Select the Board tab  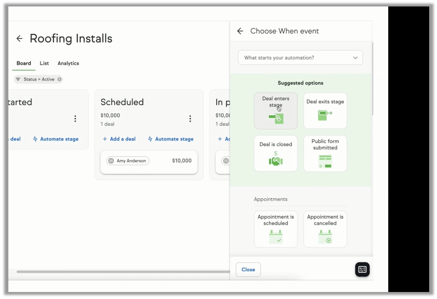[24, 63]
